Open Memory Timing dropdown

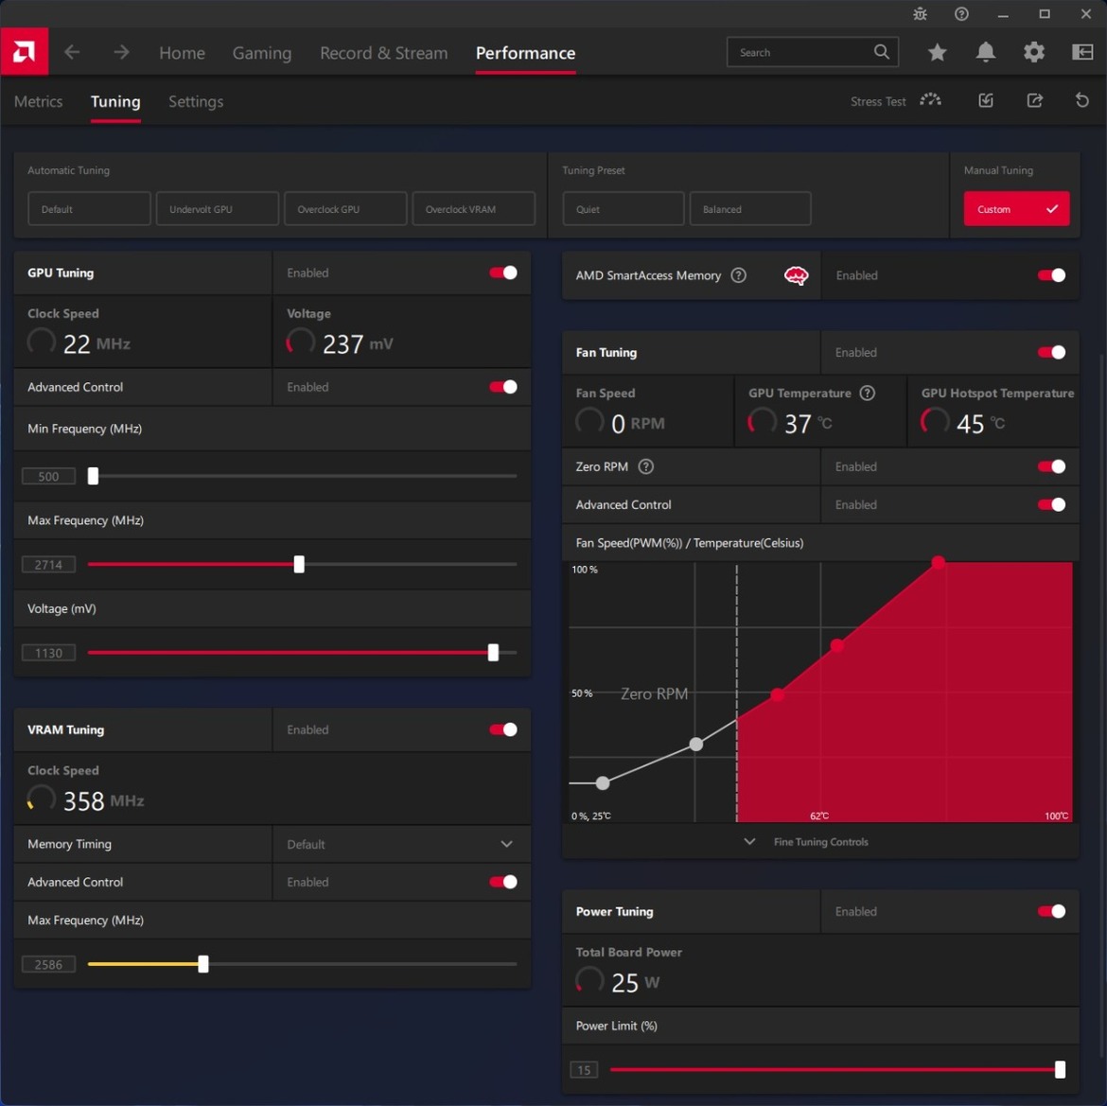click(x=401, y=844)
